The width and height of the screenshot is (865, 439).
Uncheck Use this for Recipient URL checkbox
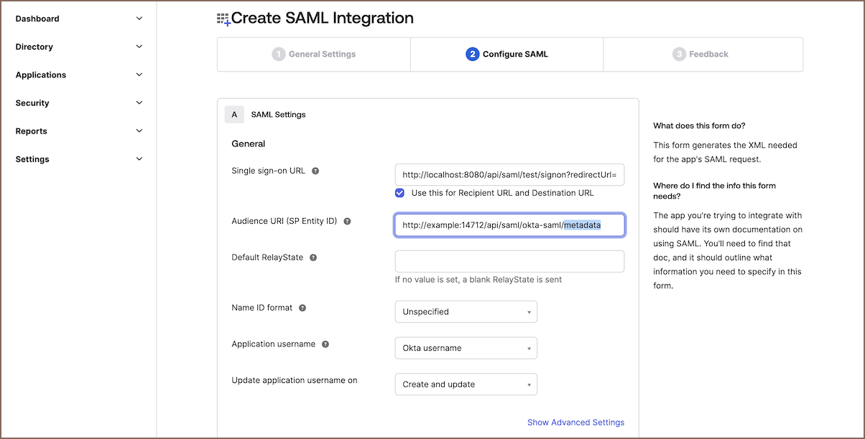coord(400,193)
